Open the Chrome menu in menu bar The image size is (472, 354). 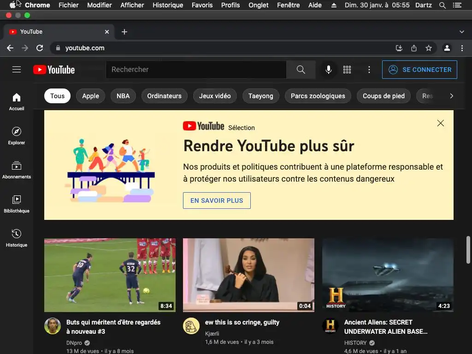(37, 5)
